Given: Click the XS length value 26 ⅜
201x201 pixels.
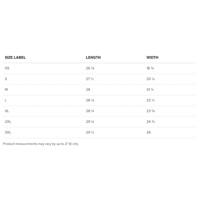Looking at the screenshot, I should [90, 68].
